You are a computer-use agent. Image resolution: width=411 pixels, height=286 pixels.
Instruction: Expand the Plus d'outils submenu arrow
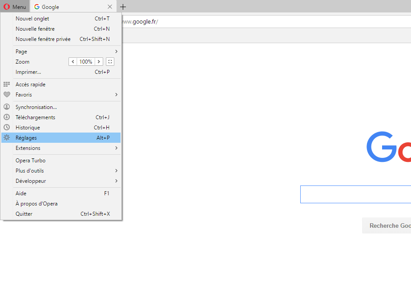tap(117, 171)
